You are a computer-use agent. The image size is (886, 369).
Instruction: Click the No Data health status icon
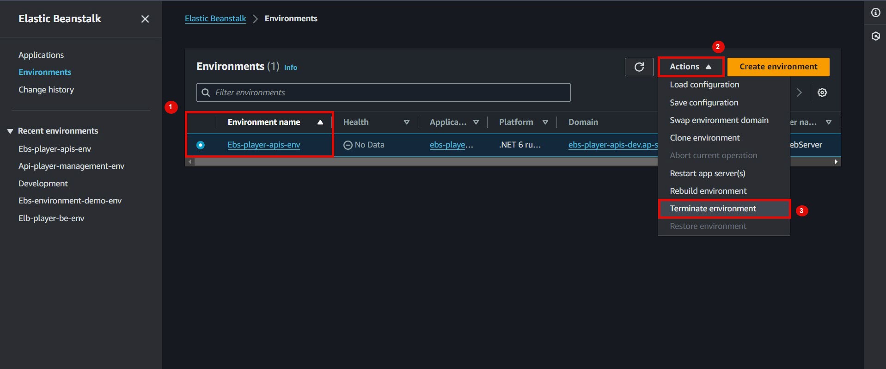click(348, 145)
